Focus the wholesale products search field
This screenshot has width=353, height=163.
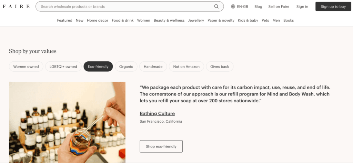point(124,7)
